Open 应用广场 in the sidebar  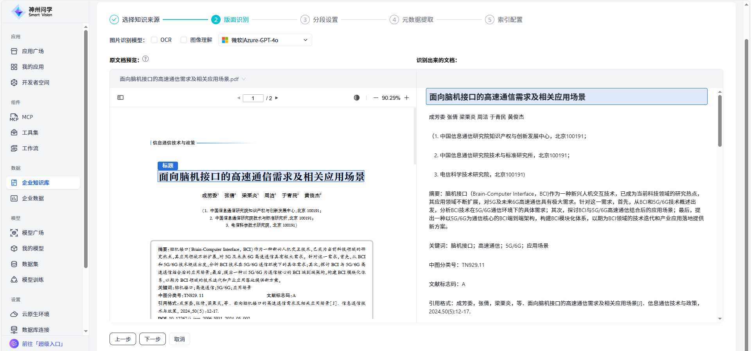(33, 51)
